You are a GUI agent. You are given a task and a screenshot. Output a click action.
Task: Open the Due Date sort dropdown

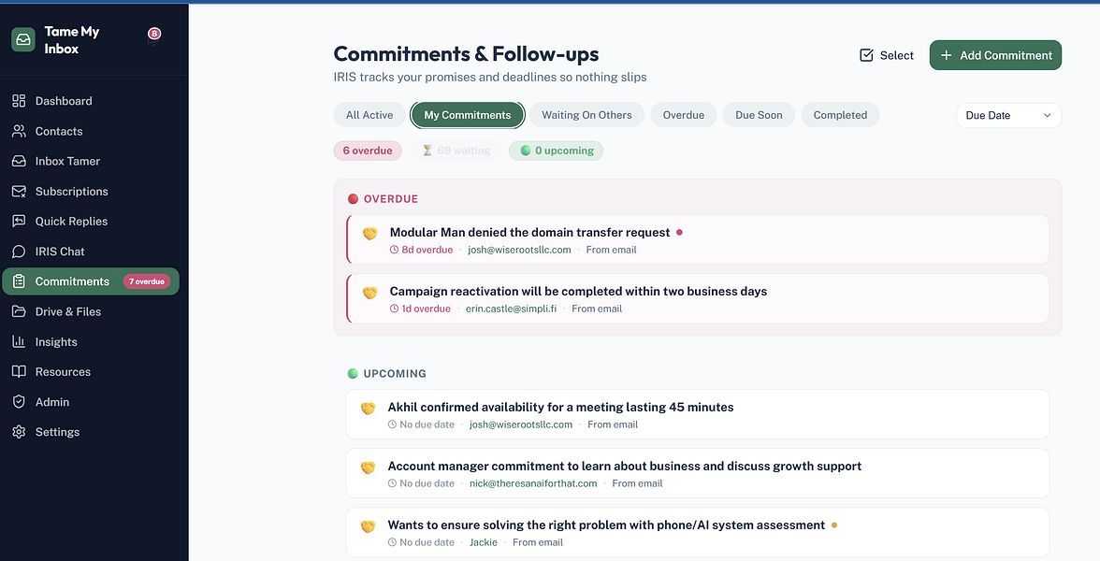[1008, 115]
